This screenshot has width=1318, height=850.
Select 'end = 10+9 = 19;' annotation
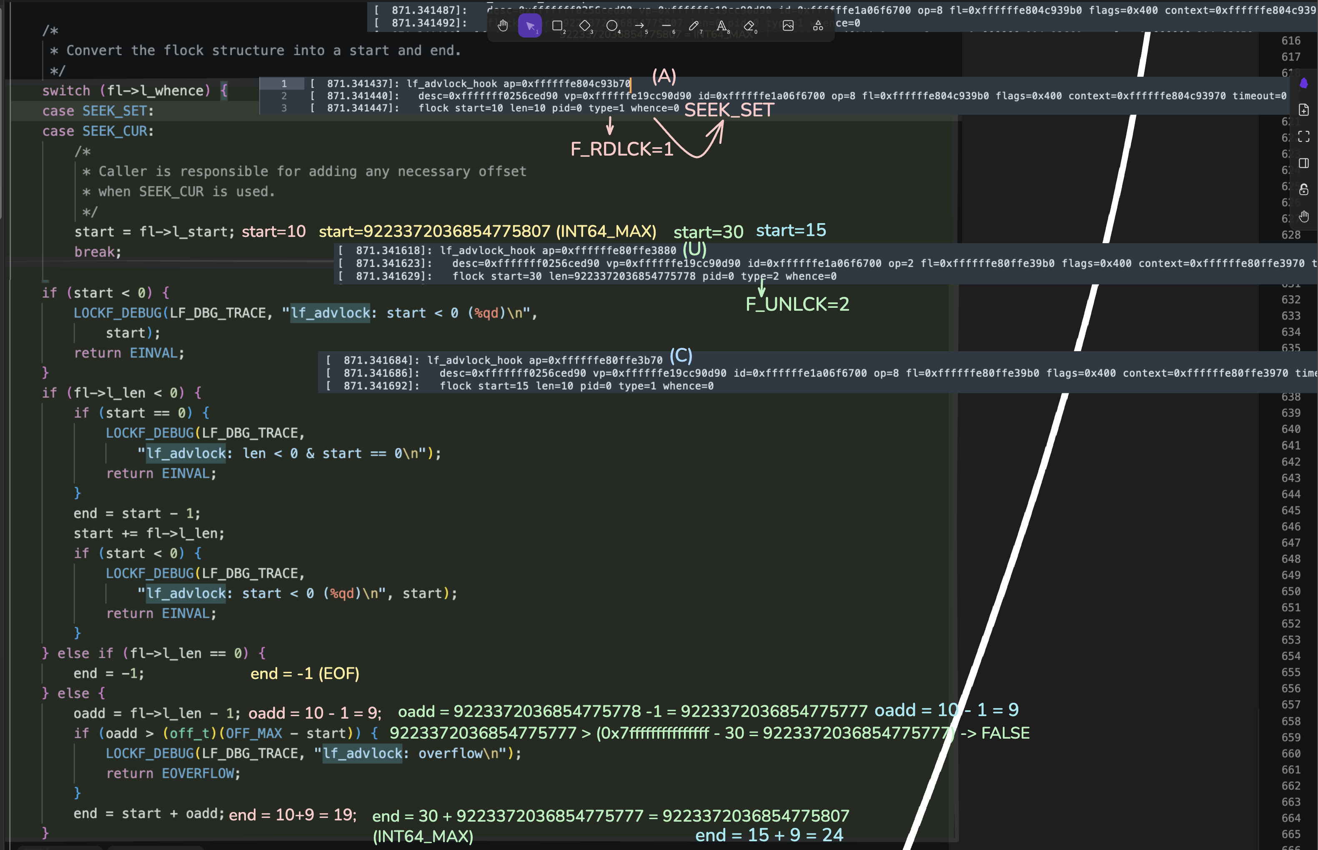point(293,815)
